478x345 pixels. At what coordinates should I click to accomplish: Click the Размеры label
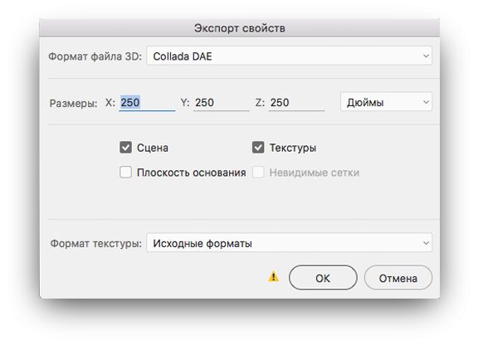74,104
